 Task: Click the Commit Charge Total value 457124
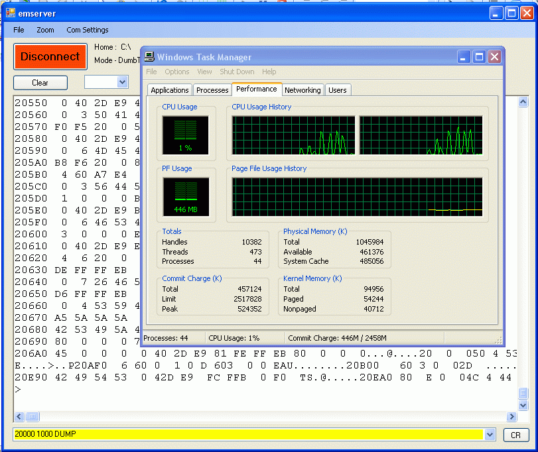pyautogui.click(x=249, y=289)
